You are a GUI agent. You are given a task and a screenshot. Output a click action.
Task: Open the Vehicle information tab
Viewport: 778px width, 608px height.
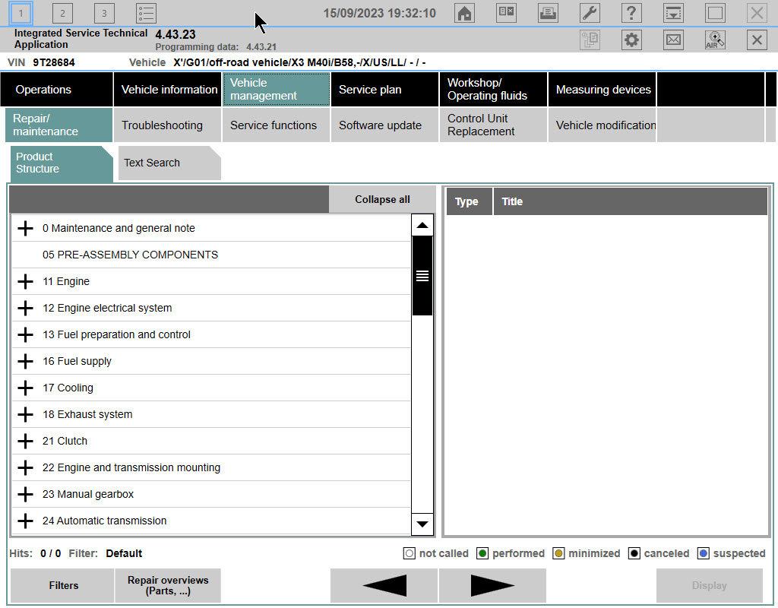pos(168,90)
